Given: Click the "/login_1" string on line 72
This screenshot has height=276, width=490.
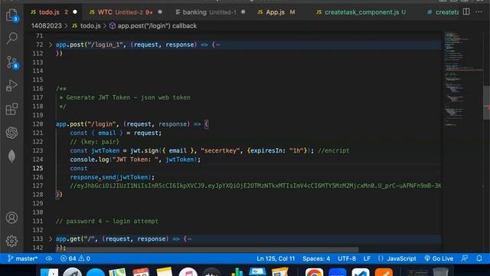Looking at the screenshot, I should [106, 44].
